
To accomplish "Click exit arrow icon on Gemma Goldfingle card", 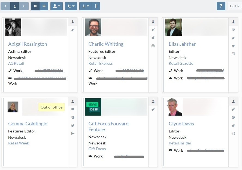I will [73, 134].
